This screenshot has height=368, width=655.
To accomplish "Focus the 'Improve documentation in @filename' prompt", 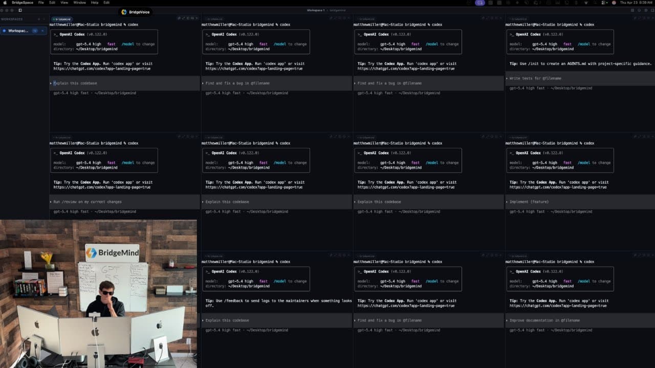I will [580, 320].
